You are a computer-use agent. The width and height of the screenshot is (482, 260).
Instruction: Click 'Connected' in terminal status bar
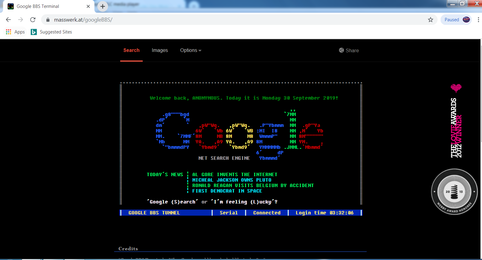[267, 213]
